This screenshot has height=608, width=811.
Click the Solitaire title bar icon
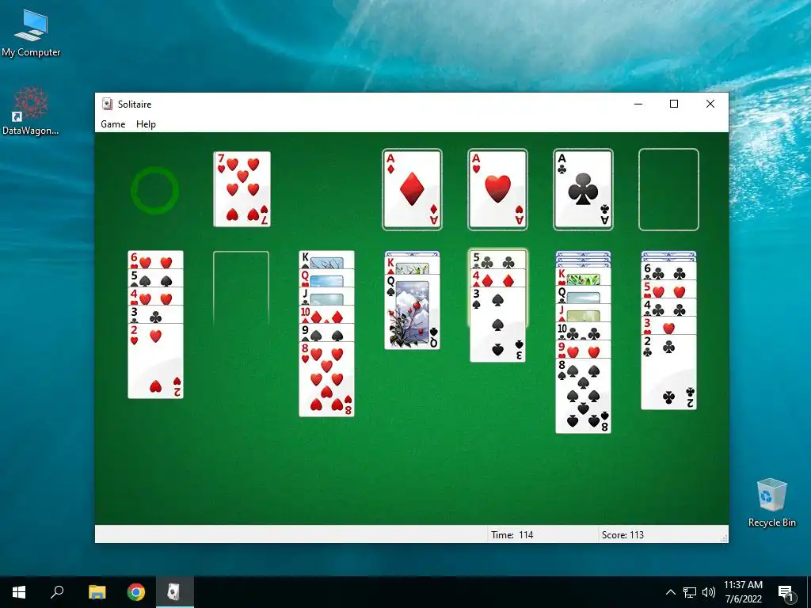(107, 104)
